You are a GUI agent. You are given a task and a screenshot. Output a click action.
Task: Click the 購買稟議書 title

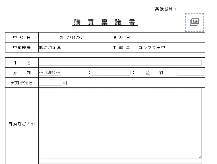[x=105, y=22]
